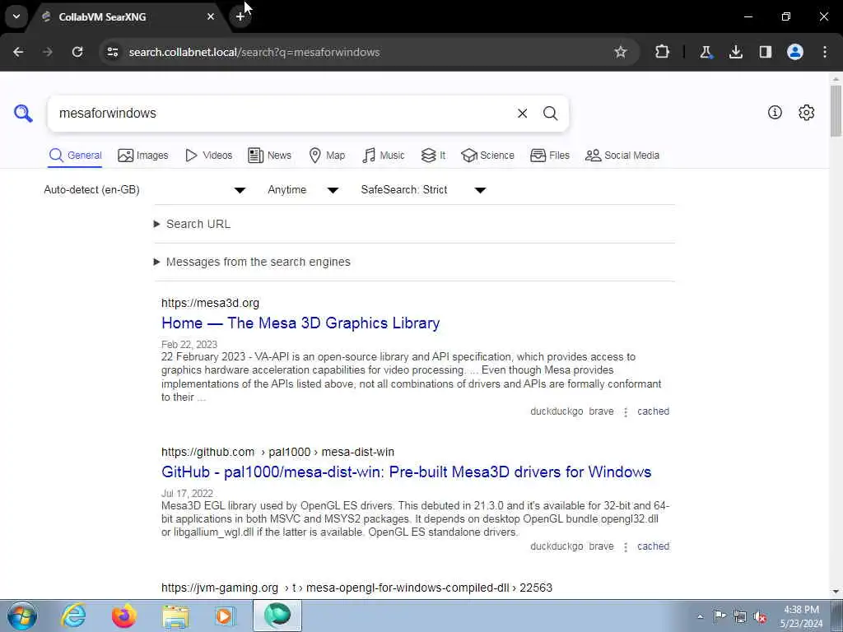Open the Windows Start menu
This screenshot has height=632, width=843.
pos(21,616)
